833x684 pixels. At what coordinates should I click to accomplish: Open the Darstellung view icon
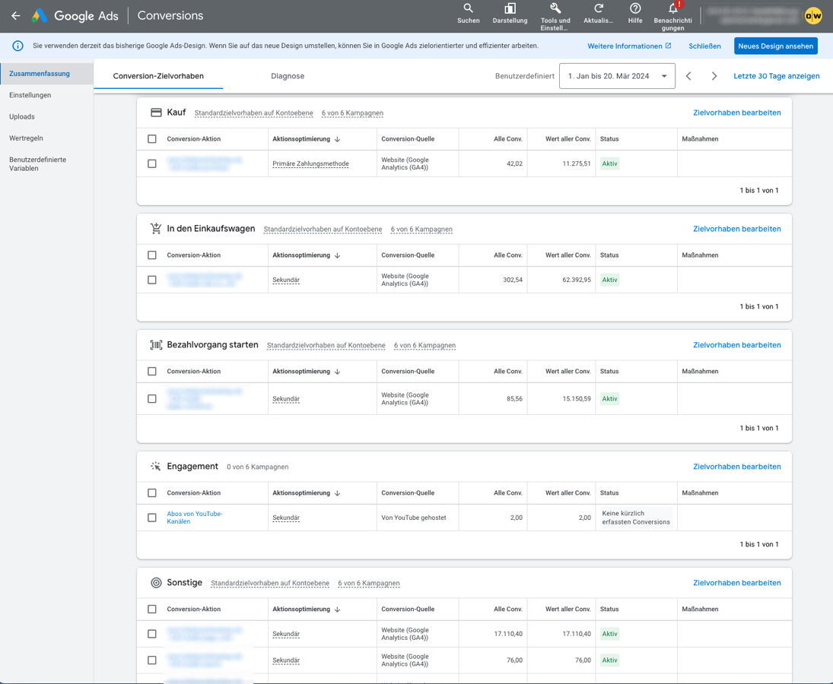[510, 8]
